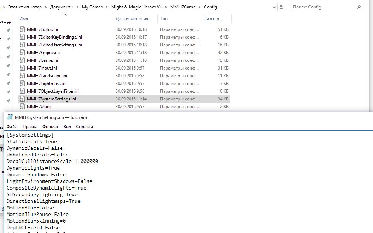This screenshot has height=233, width=373.
Task: Open the Вид menu in Notepad
Action: (67, 127)
